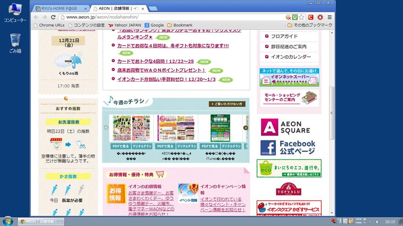Screen dimensions: 403x226
Task: Click the page vertical scrollbar thumb
Action: click(332, 113)
